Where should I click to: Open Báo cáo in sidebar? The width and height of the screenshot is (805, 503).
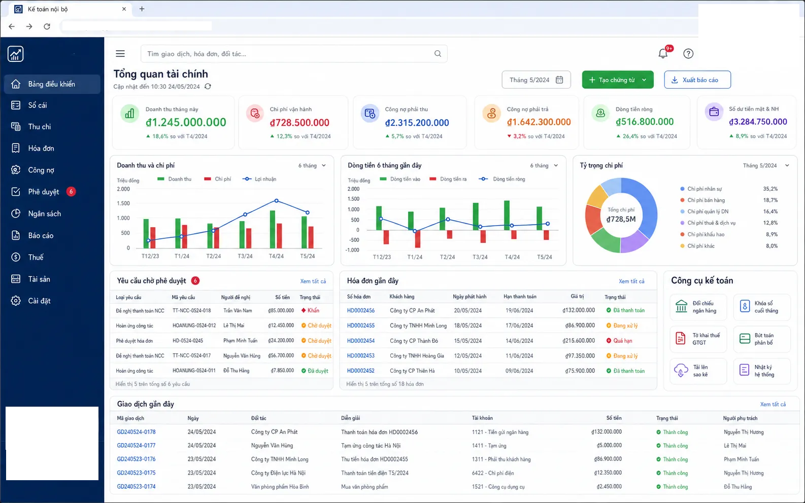(x=52, y=235)
